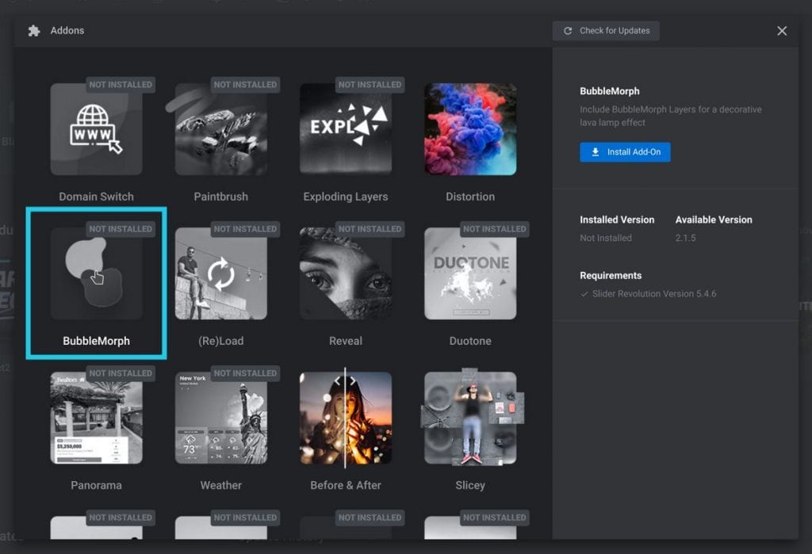
Task: Click the Distortion label
Action: (470, 197)
